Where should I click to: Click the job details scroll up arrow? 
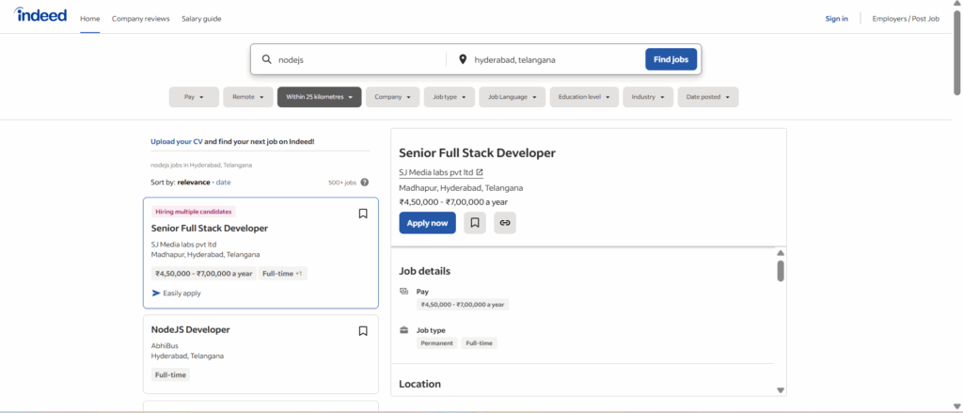click(781, 252)
